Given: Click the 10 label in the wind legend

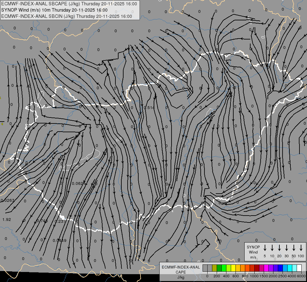Looking at the screenshot, I should 272,256.
